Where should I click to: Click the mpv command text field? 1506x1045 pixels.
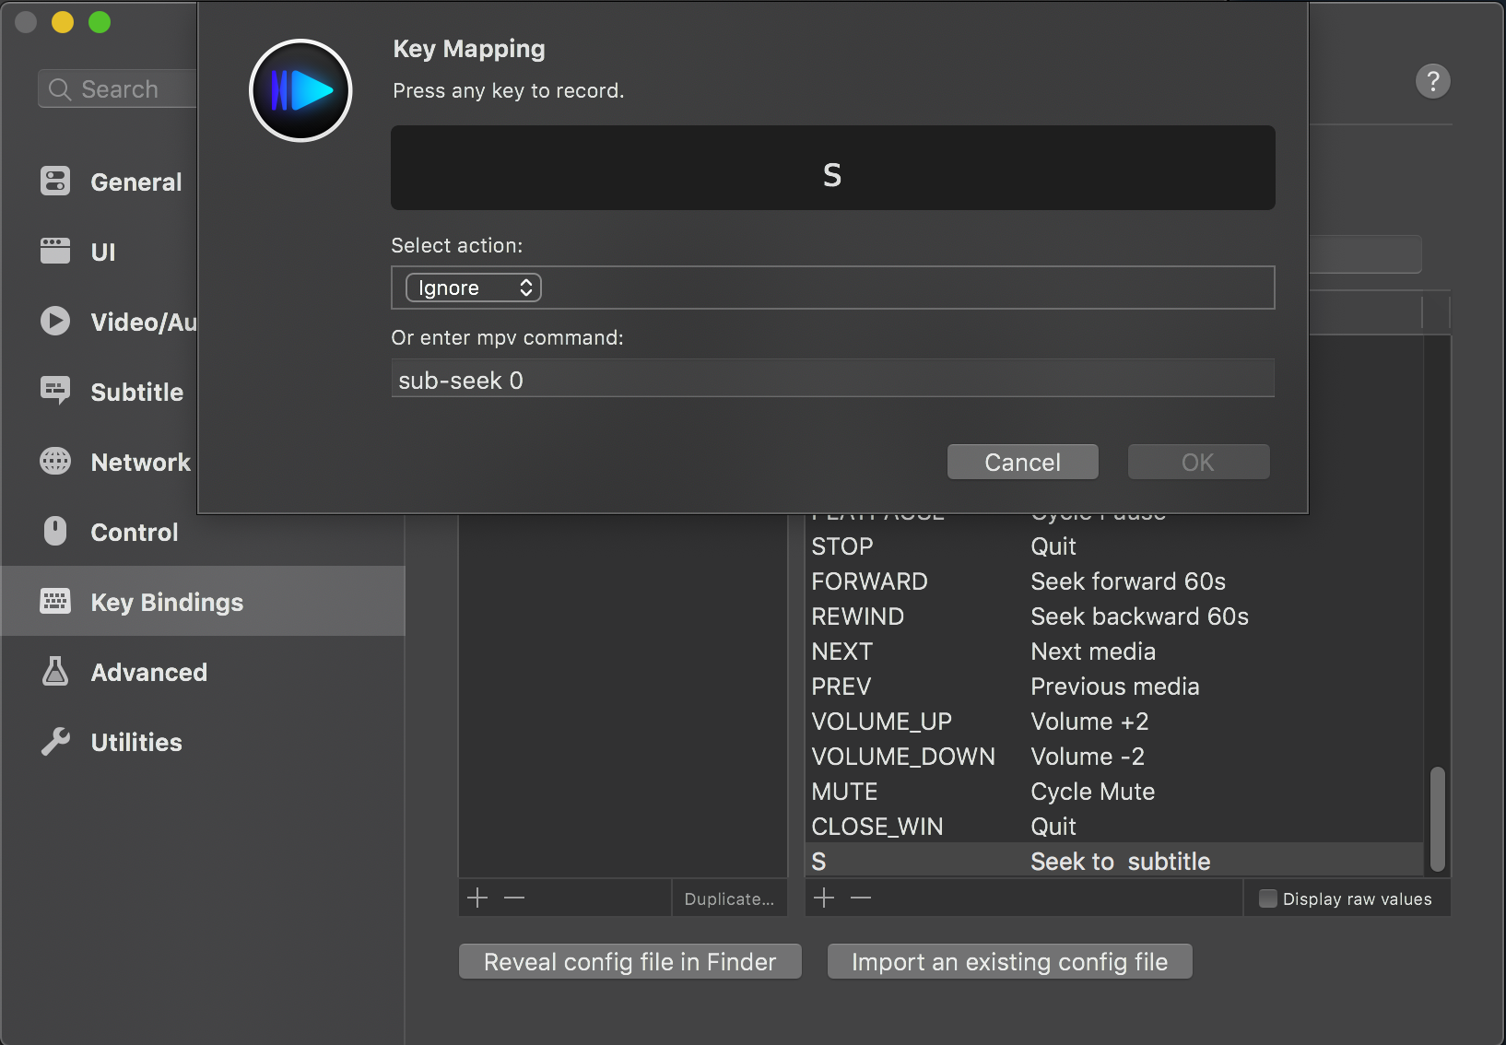(832, 380)
